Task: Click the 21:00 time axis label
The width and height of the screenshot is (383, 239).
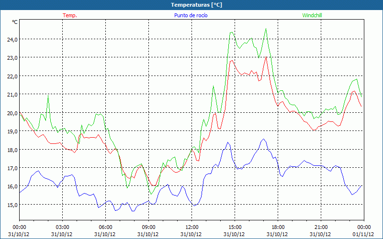Action: pyautogui.click(x=321, y=228)
